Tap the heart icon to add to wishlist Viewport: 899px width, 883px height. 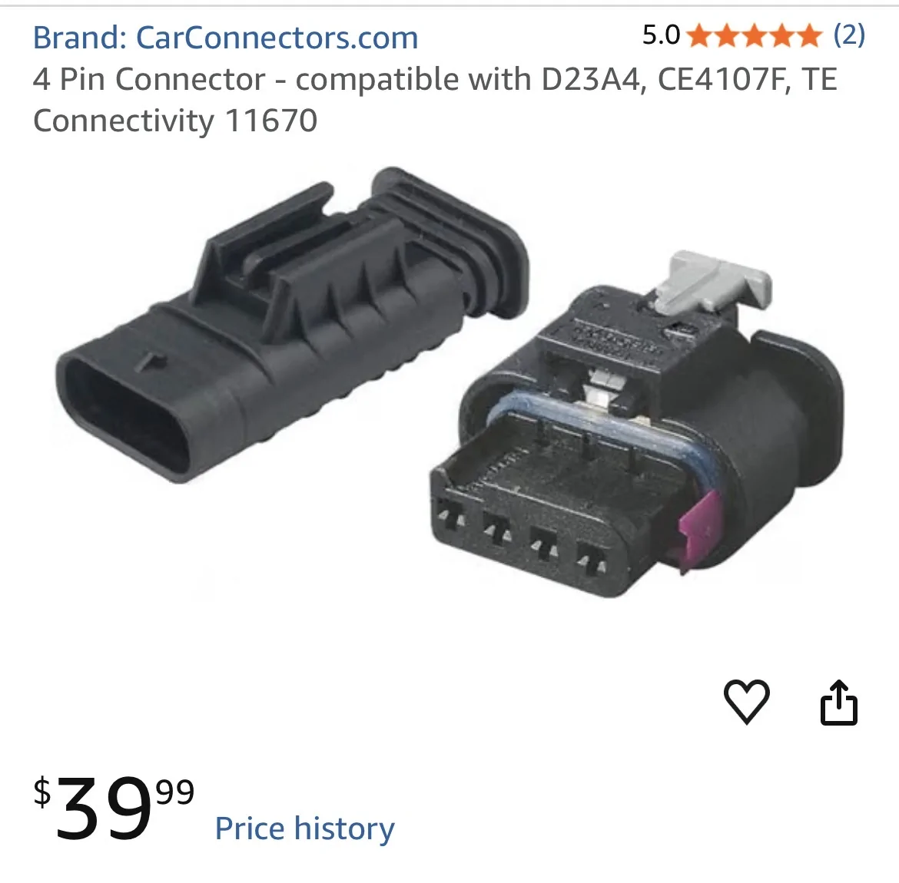point(747,702)
